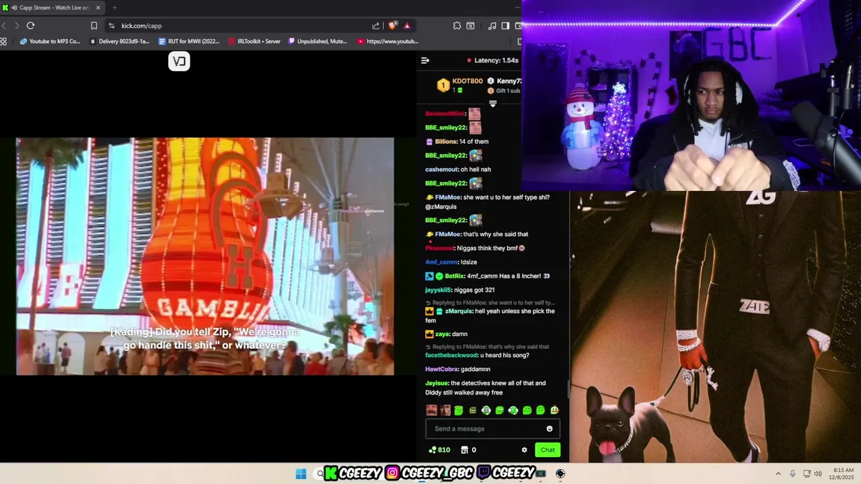Viewport: 861px width, 484px height.
Task: Open browser apps grid in bookmarks bar
Action: pos(3,41)
